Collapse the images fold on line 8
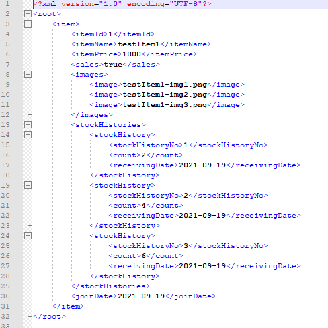 pyautogui.click(x=28, y=75)
